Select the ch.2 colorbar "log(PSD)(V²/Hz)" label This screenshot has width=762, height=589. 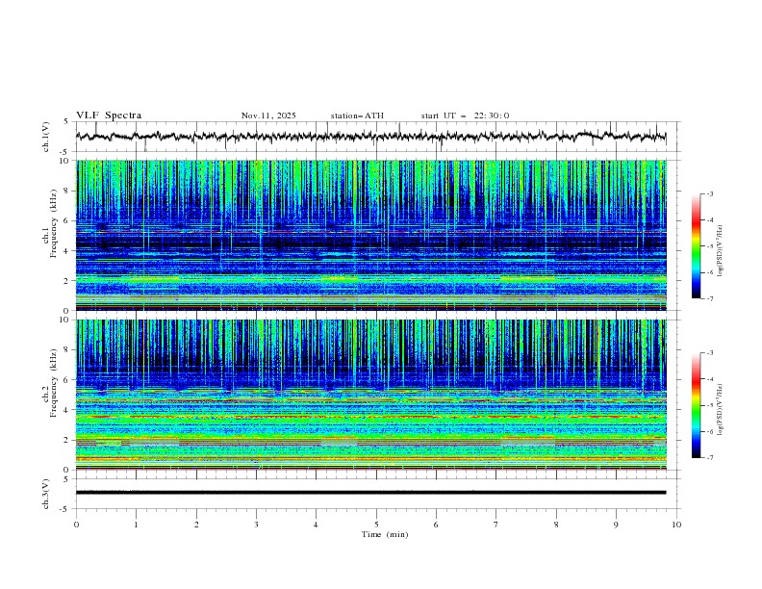(720, 409)
